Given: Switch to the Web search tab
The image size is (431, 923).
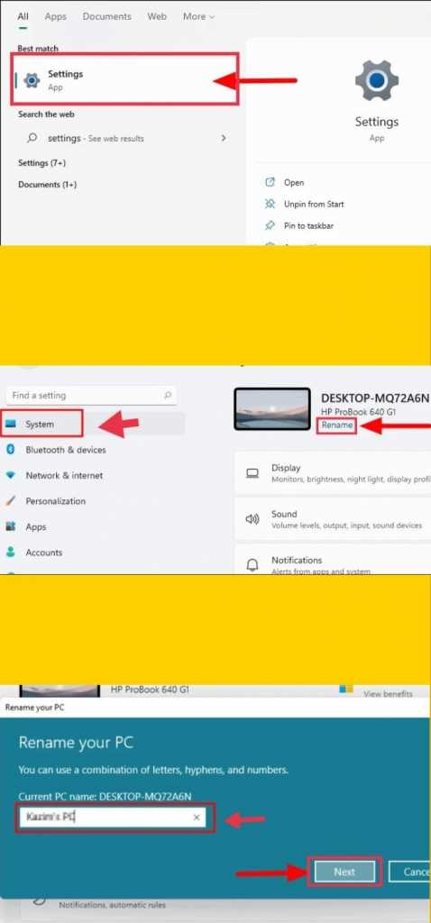Looking at the screenshot, I should coord(157,16).
